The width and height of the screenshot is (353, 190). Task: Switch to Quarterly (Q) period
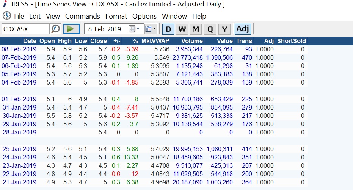pos(210,29)
